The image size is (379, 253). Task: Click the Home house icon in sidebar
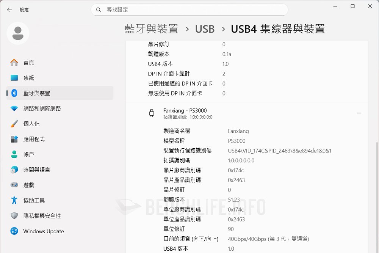coord(14,62)
